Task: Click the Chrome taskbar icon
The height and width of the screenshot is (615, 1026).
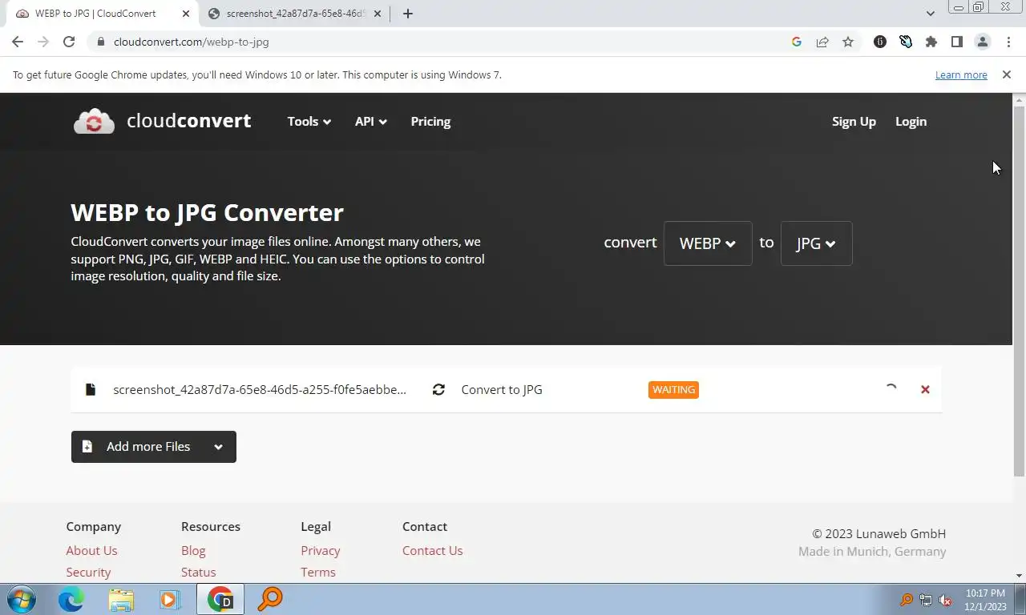Action: point(220,599)
